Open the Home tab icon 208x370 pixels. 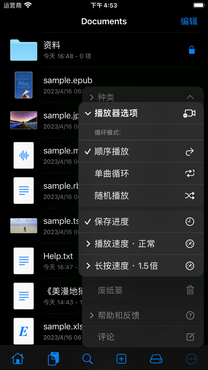coord(18,359)
